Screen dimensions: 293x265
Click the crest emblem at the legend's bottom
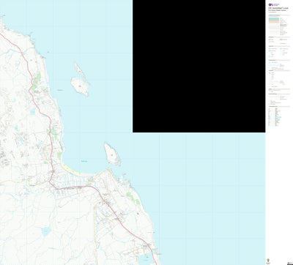[268, 260]
